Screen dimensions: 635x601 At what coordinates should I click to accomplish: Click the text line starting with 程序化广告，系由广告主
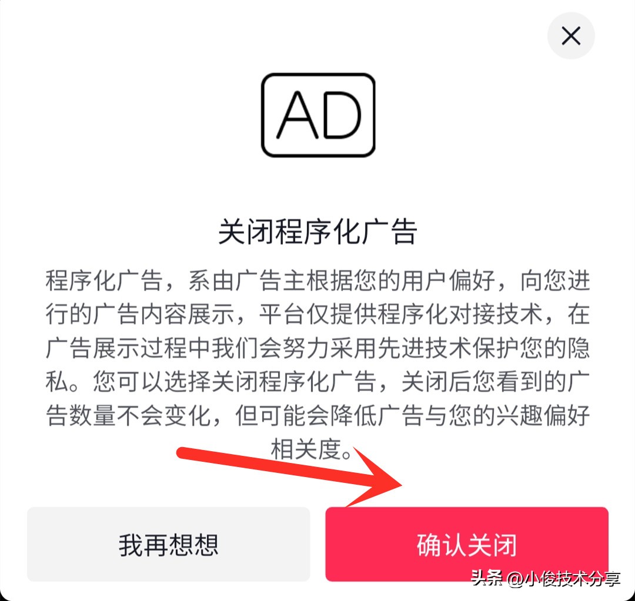[318, 280]
